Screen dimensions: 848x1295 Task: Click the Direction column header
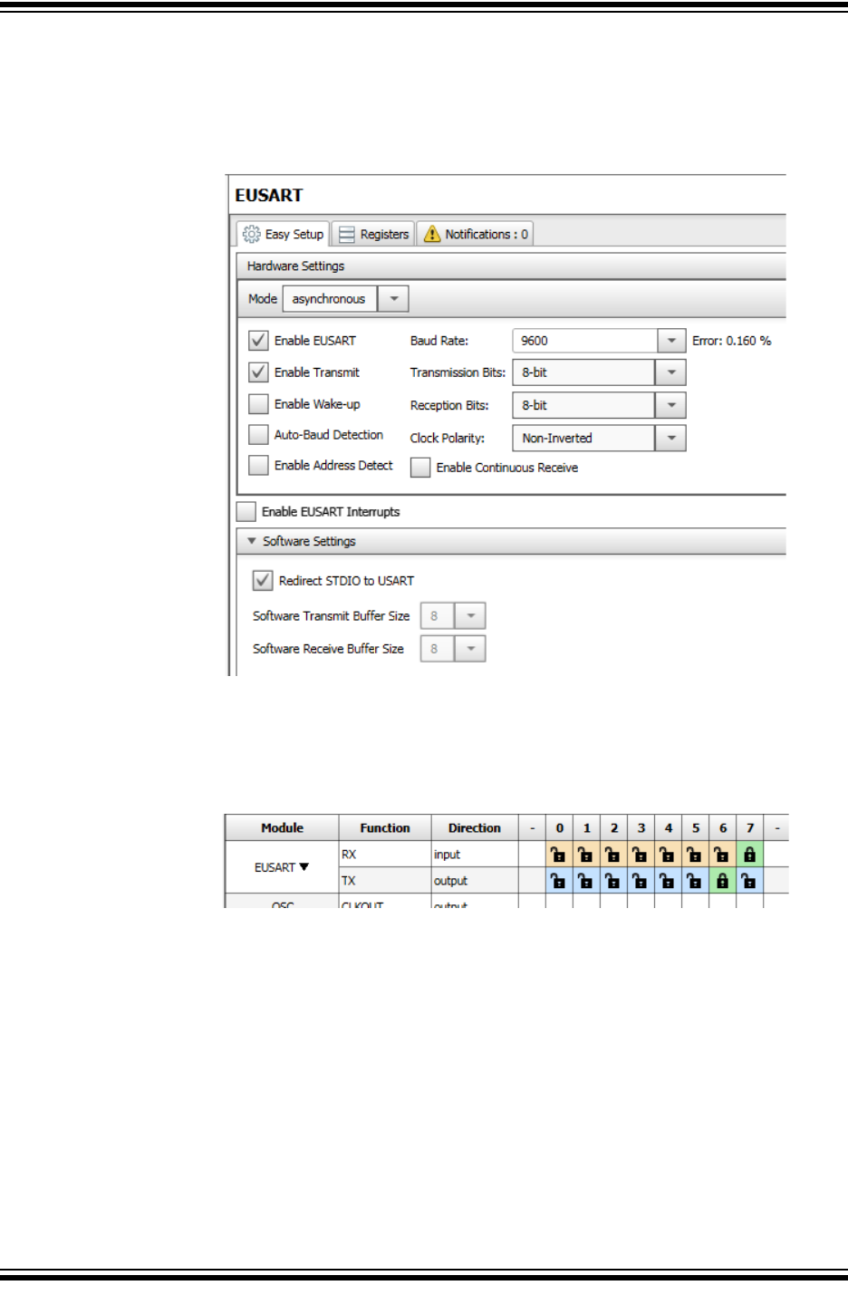[x=475, y=827]
